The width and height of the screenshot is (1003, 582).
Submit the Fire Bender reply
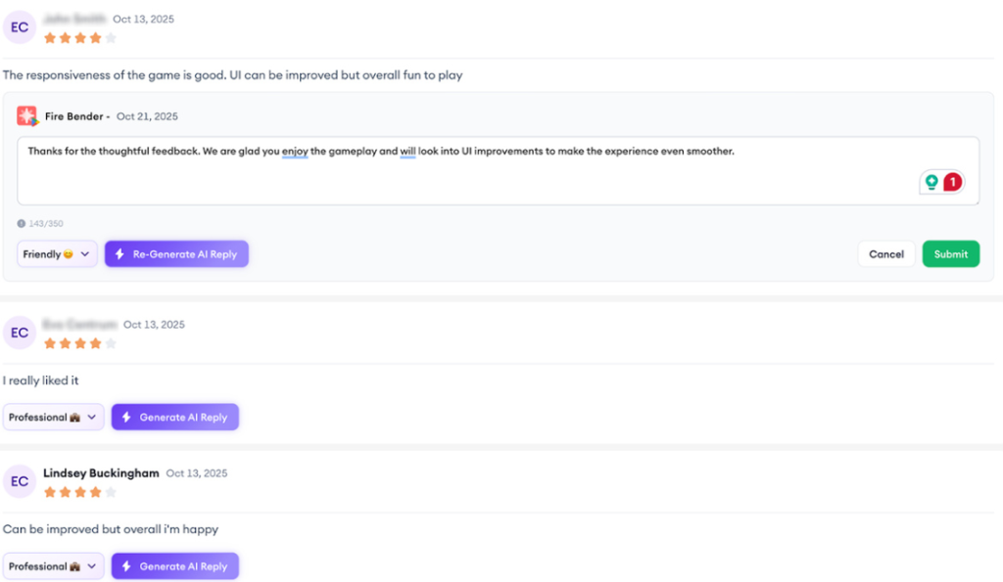point(950,254)
